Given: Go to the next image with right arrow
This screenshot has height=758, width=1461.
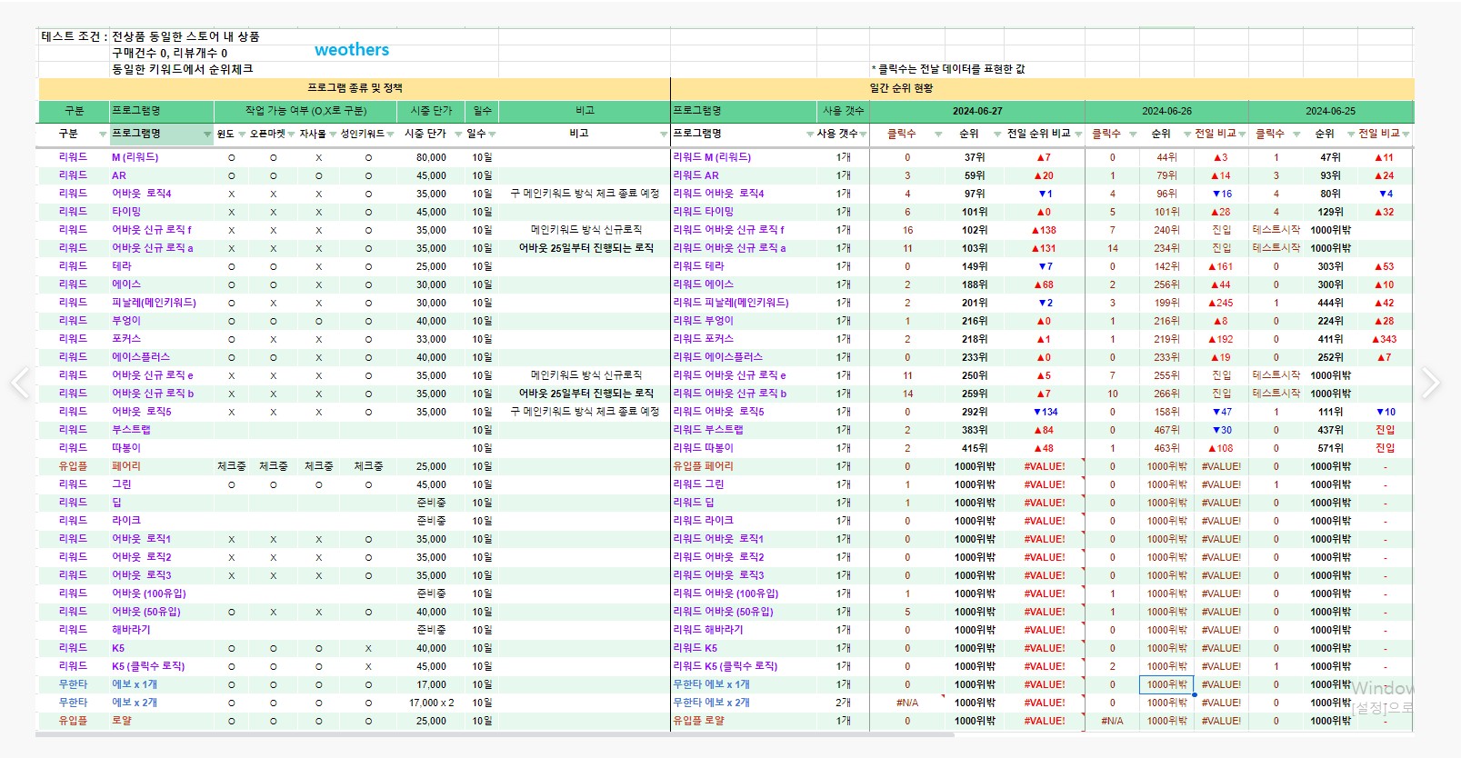Looking at the screenshot, I should [1430, 383].
